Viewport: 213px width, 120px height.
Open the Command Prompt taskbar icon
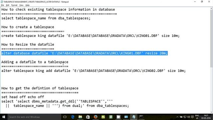click(141, 117)
